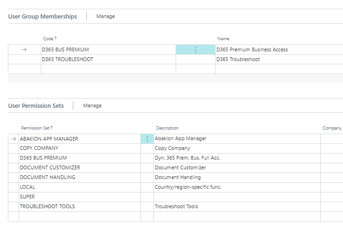This screenshot has width=343, height=229.
Task: Click D365 Premium Business Access name cell
Action: click(x=279, y=50)
